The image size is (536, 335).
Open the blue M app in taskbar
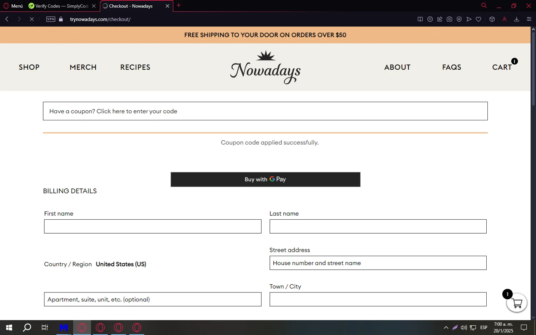coord(64,327)
